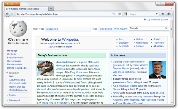The image size is (178, 109).
Task: Collapse the Interaction sidebar section
Action: (7, 73)
